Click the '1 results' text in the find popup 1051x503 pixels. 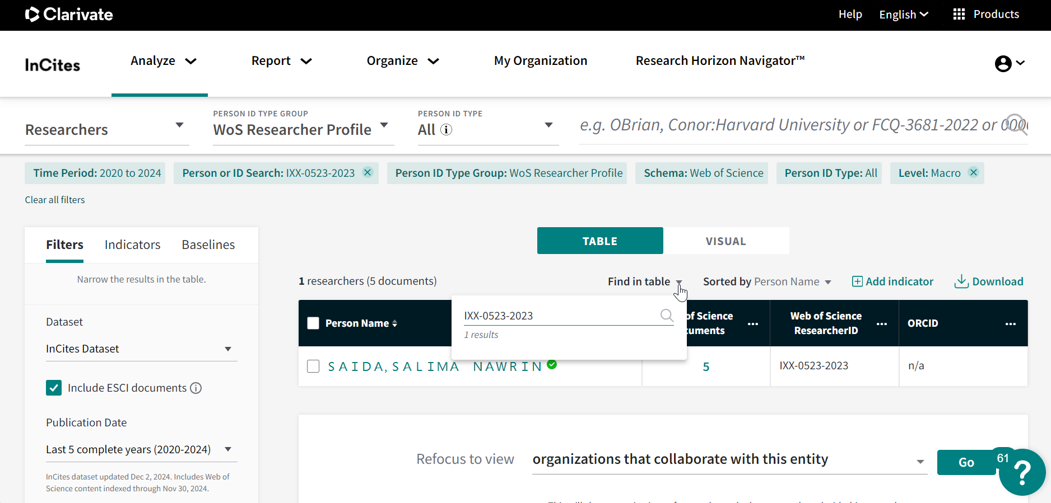coord(481,335)
